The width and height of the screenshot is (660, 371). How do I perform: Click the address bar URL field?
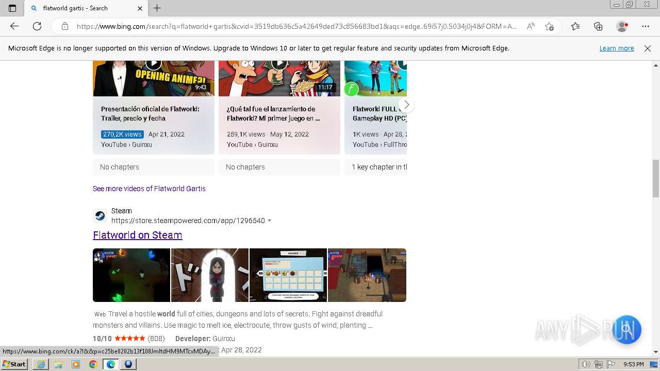pos(296,26)
